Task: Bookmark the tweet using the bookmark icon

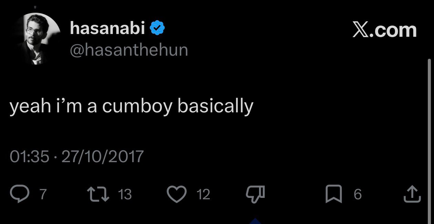Action: pyautogui.click(x=334, y=194)
